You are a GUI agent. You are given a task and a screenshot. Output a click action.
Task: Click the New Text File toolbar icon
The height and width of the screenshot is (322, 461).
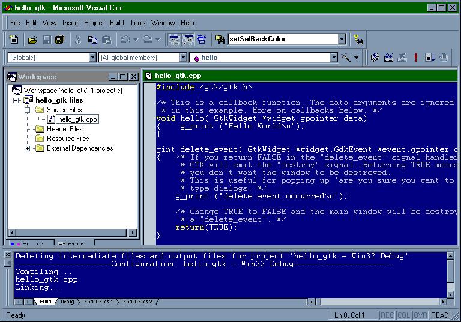(x=14, y=40)
